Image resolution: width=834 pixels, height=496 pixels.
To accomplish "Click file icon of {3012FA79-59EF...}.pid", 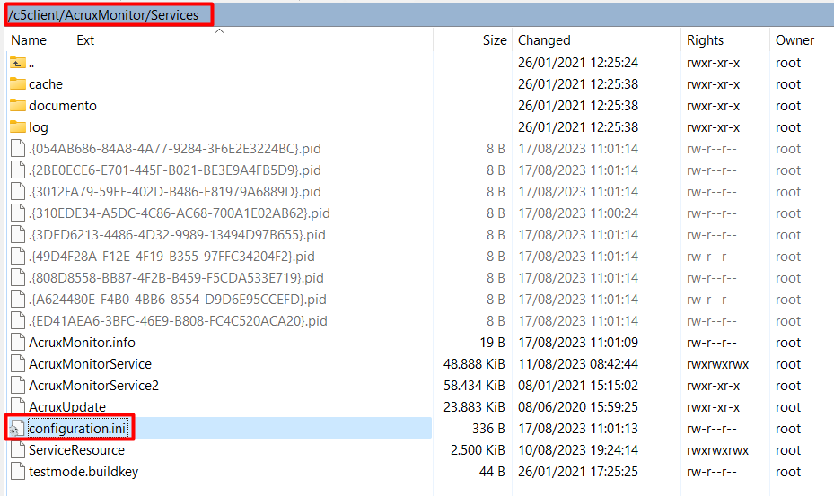I will [x=18, y=192].
